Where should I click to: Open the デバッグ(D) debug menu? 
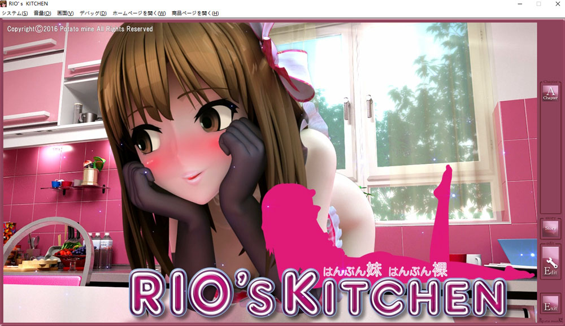pyautogui.click(x=93, y=14)
